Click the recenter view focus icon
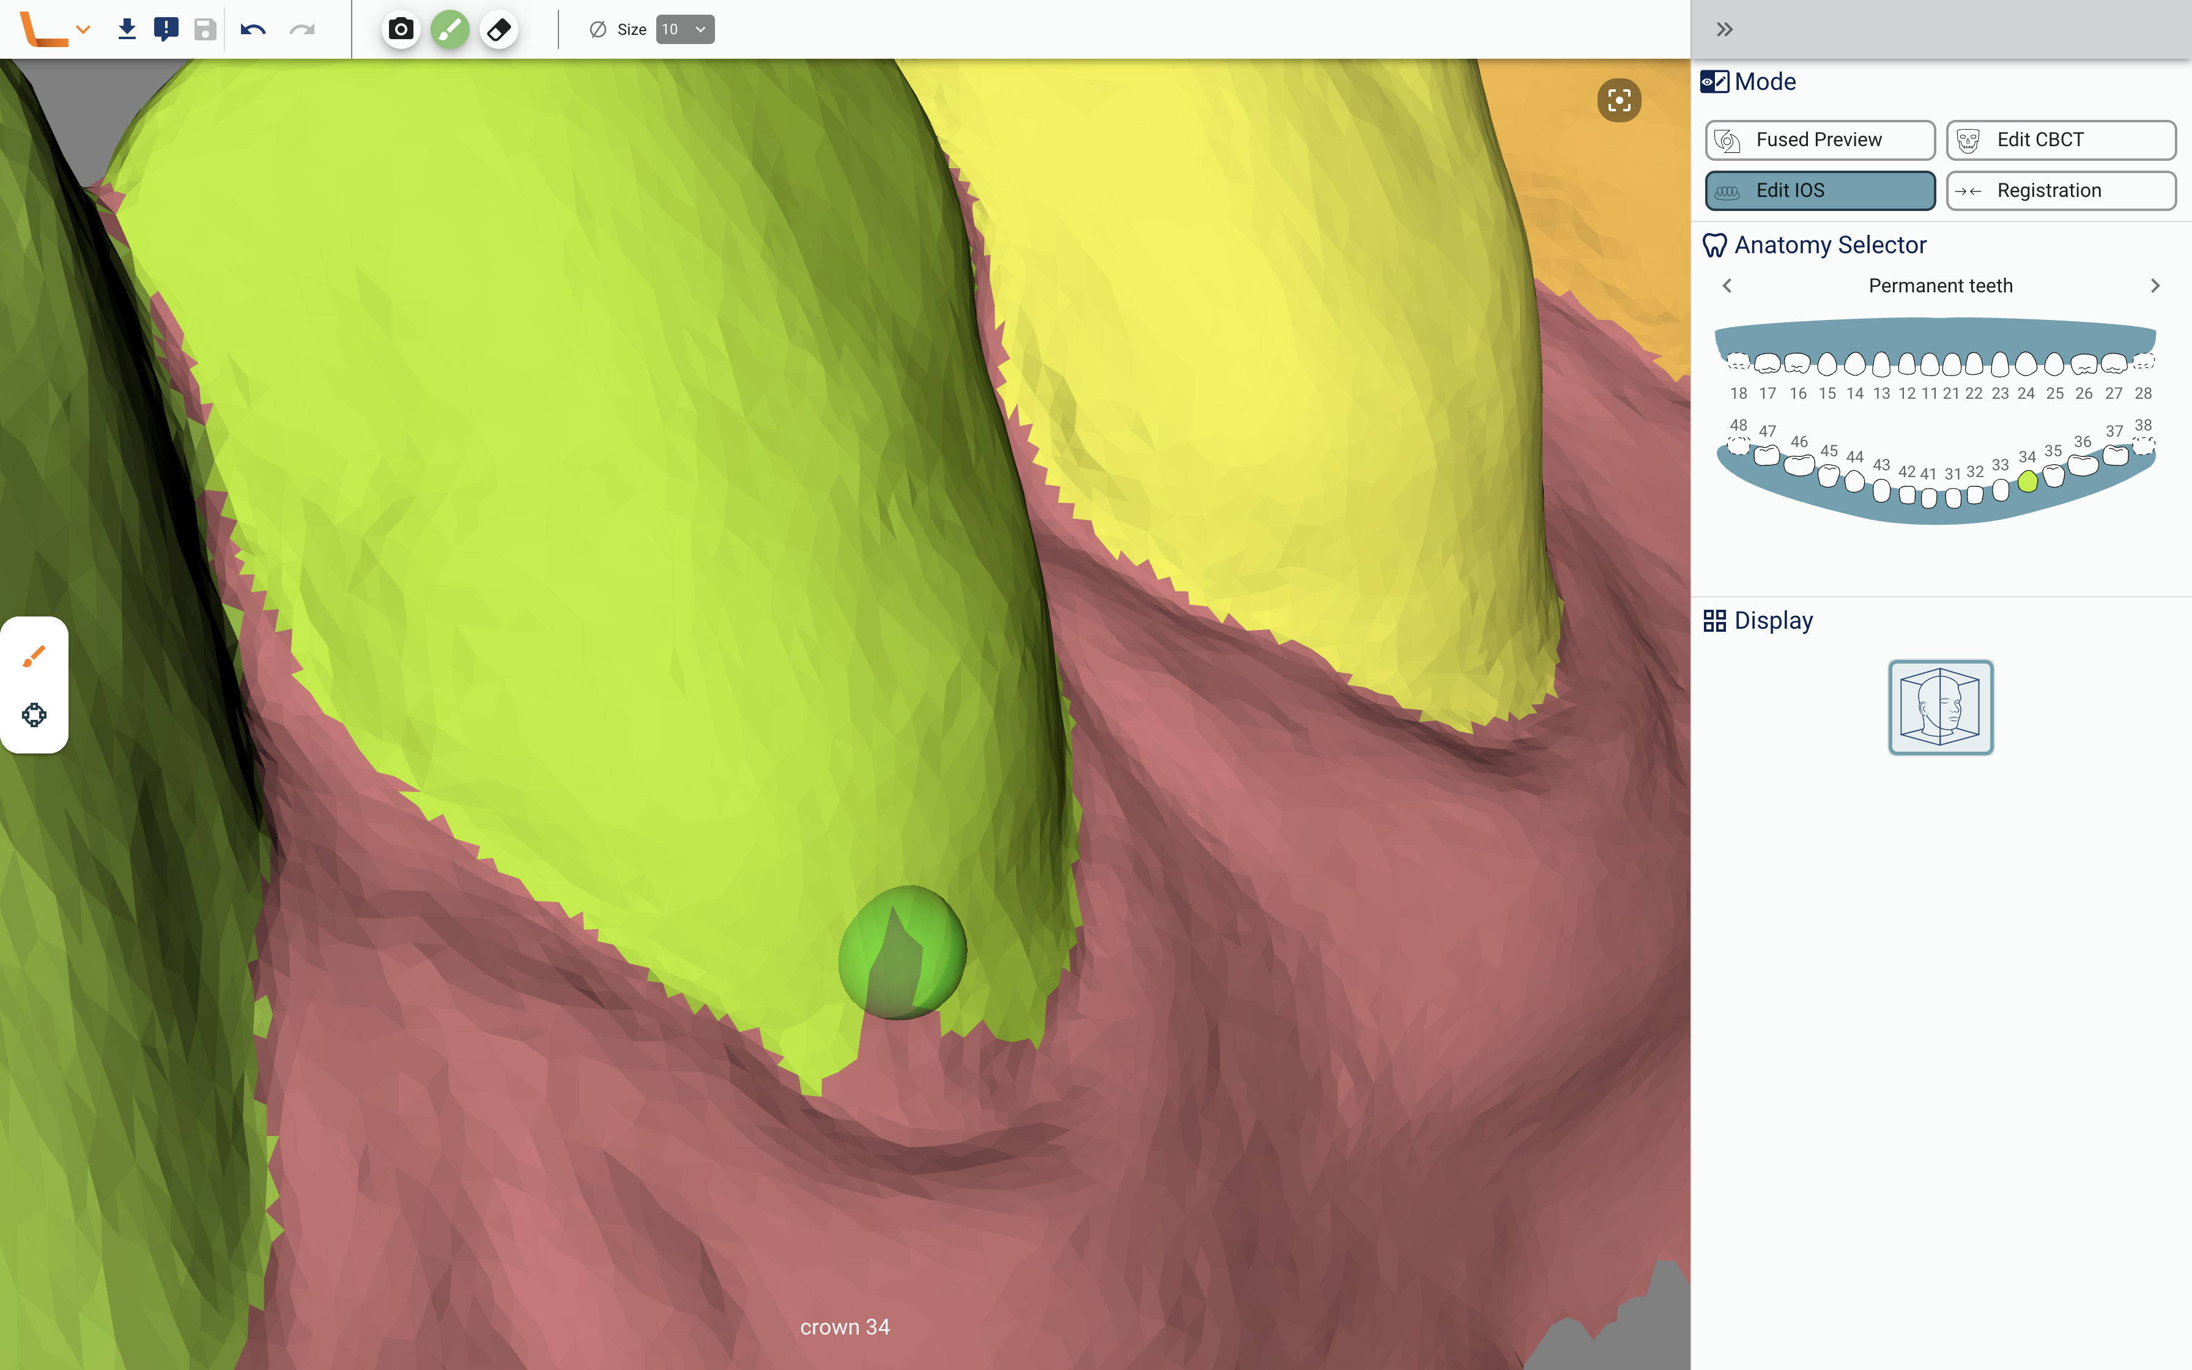Viewport: 2192px width, 1370px height. tap(1619, 100)
